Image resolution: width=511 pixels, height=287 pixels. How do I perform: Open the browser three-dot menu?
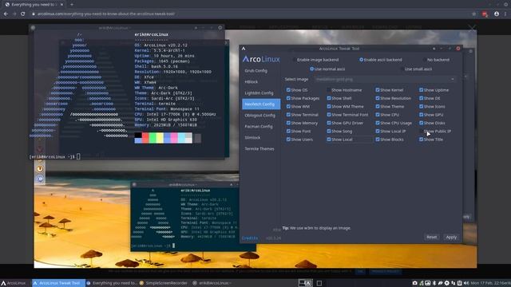(x=505, y=14)
